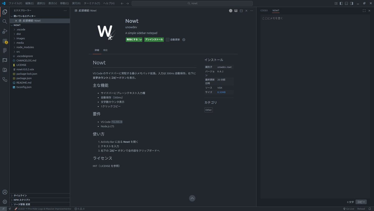Open Run and Debug view
The width and height of the screenshot is (374, 211).
5,31
